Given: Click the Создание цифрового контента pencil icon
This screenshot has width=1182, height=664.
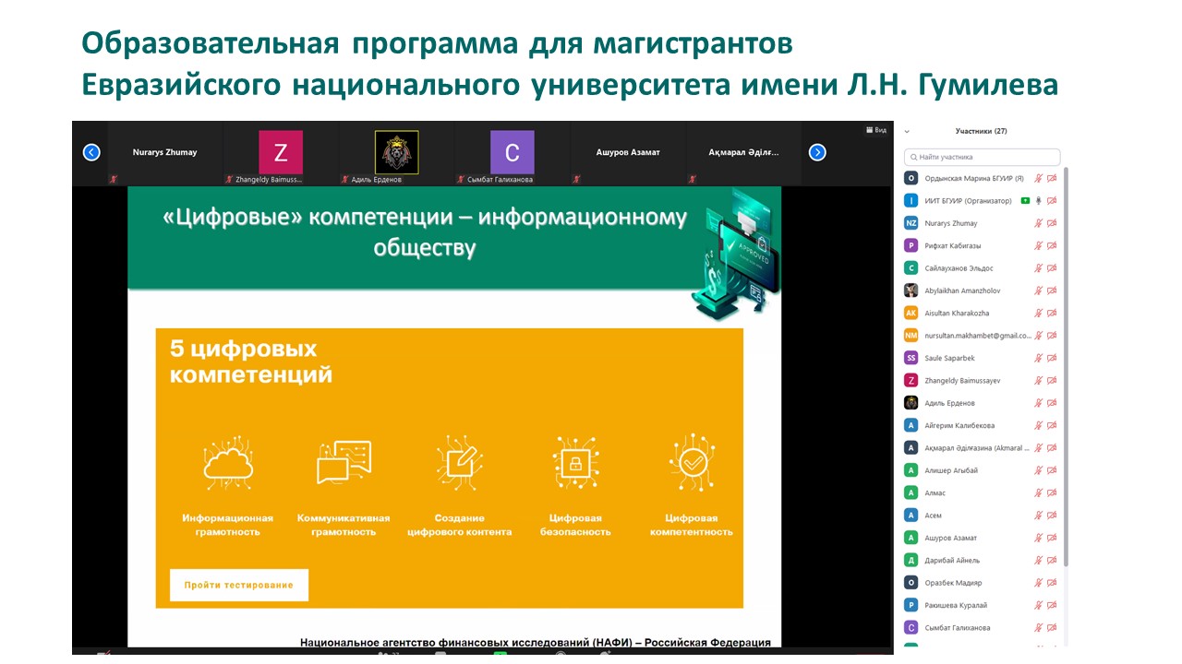Looking at the screenshot, I should (x=460, y=462).
